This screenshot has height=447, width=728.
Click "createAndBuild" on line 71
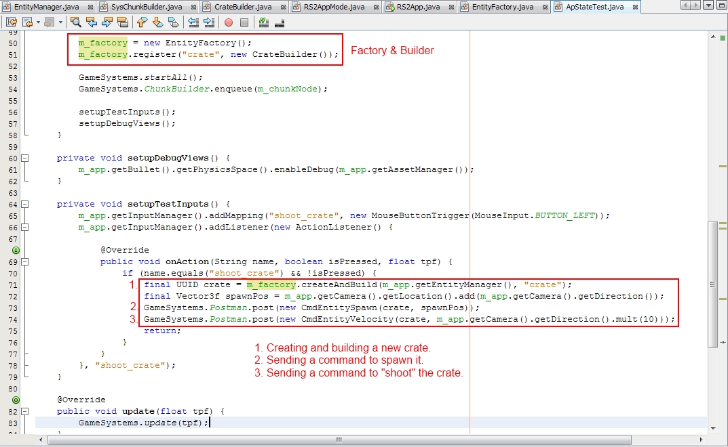[x=339, y=284]
